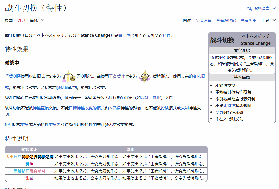Select the 查看历史 tab
The height and width of the screenshot is (189, 279).
point(248,20)
